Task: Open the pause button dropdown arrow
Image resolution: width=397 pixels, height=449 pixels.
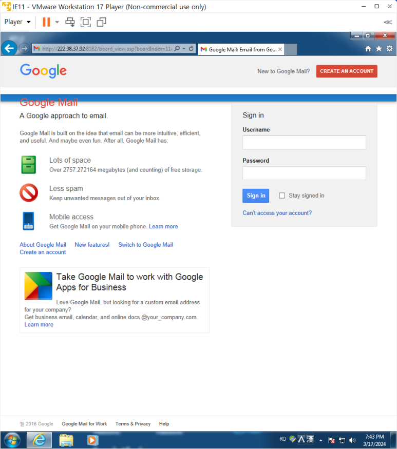Action: [57, 22]
